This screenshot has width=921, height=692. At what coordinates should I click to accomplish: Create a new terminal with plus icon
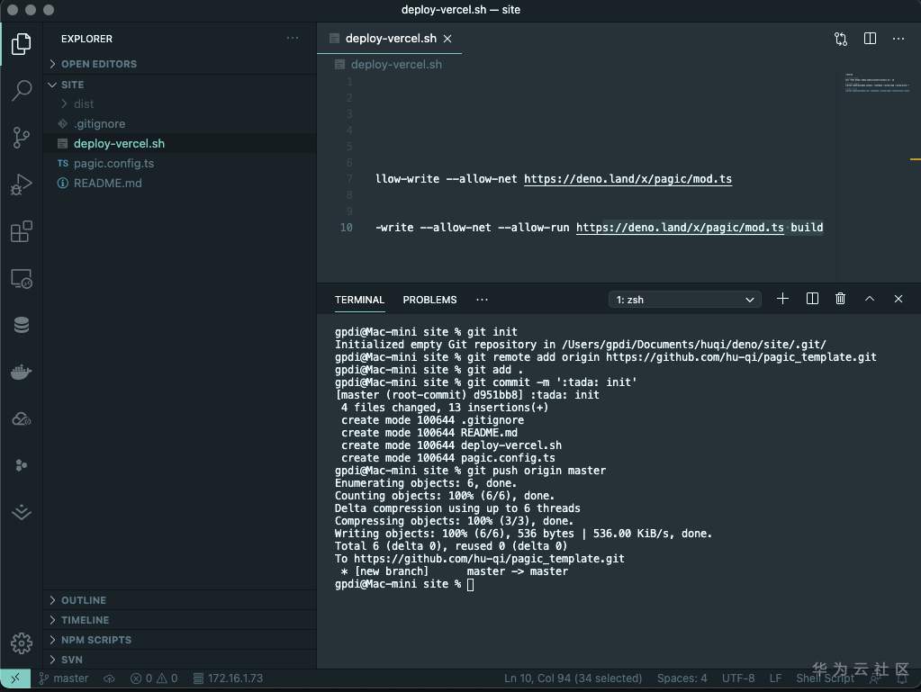782,299
